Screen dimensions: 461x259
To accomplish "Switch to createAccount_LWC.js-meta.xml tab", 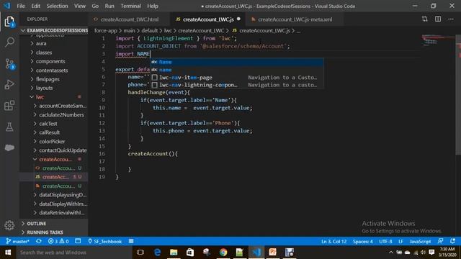I will [x=295, y=19].
